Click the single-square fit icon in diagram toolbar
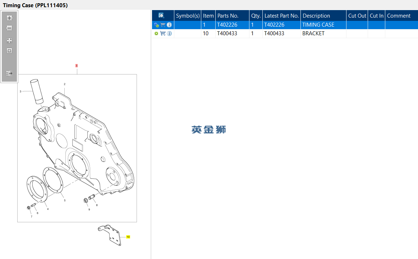The height and width of the screenshot is (259, 418). tap(9, 51)
